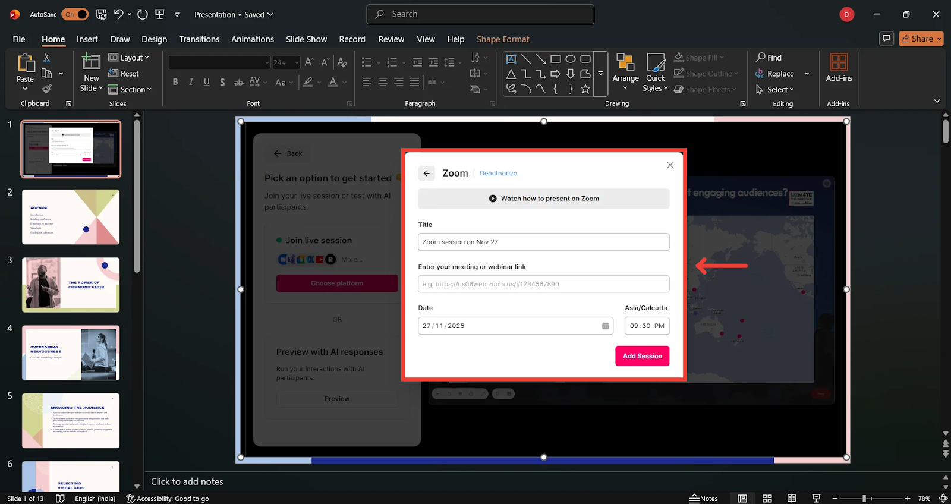Pick the rectangle shape in the gallery
Image resolution: width=951 pixels, height=504 pixels.
pyautogui.click(x=556, y=59)
